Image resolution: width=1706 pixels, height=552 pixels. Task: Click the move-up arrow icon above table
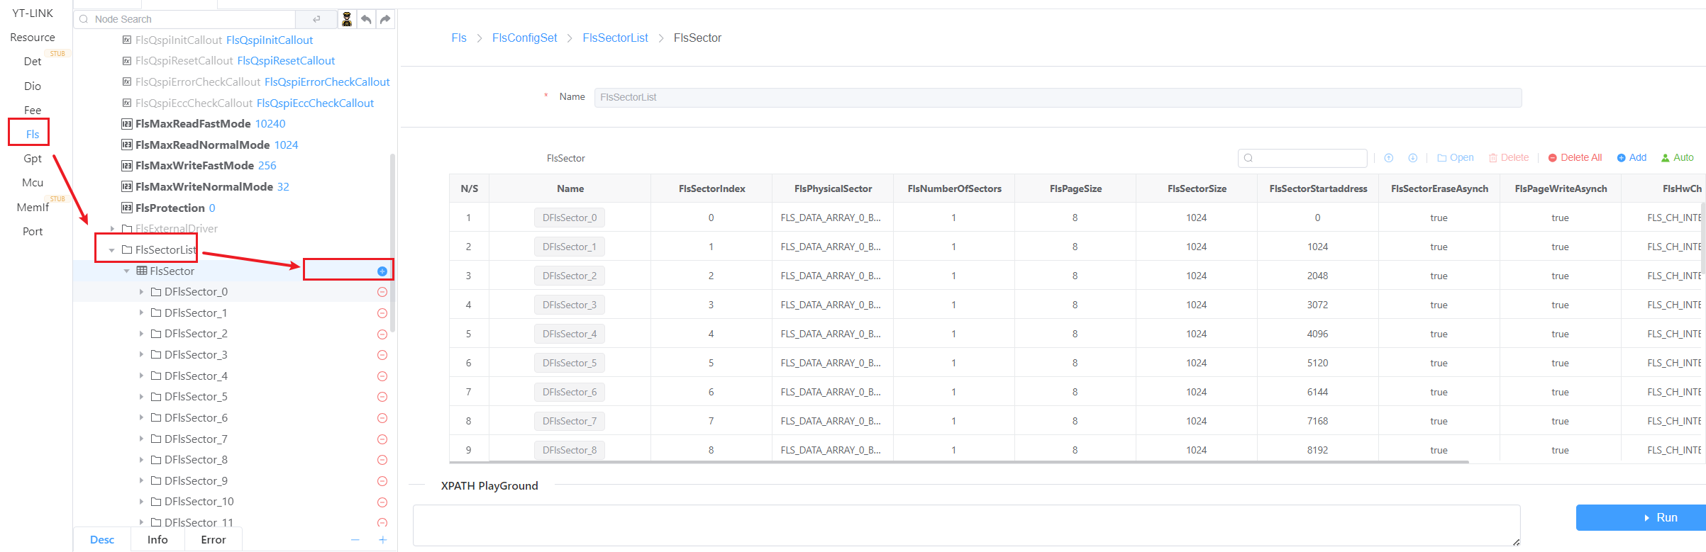tap(1389, 158)
